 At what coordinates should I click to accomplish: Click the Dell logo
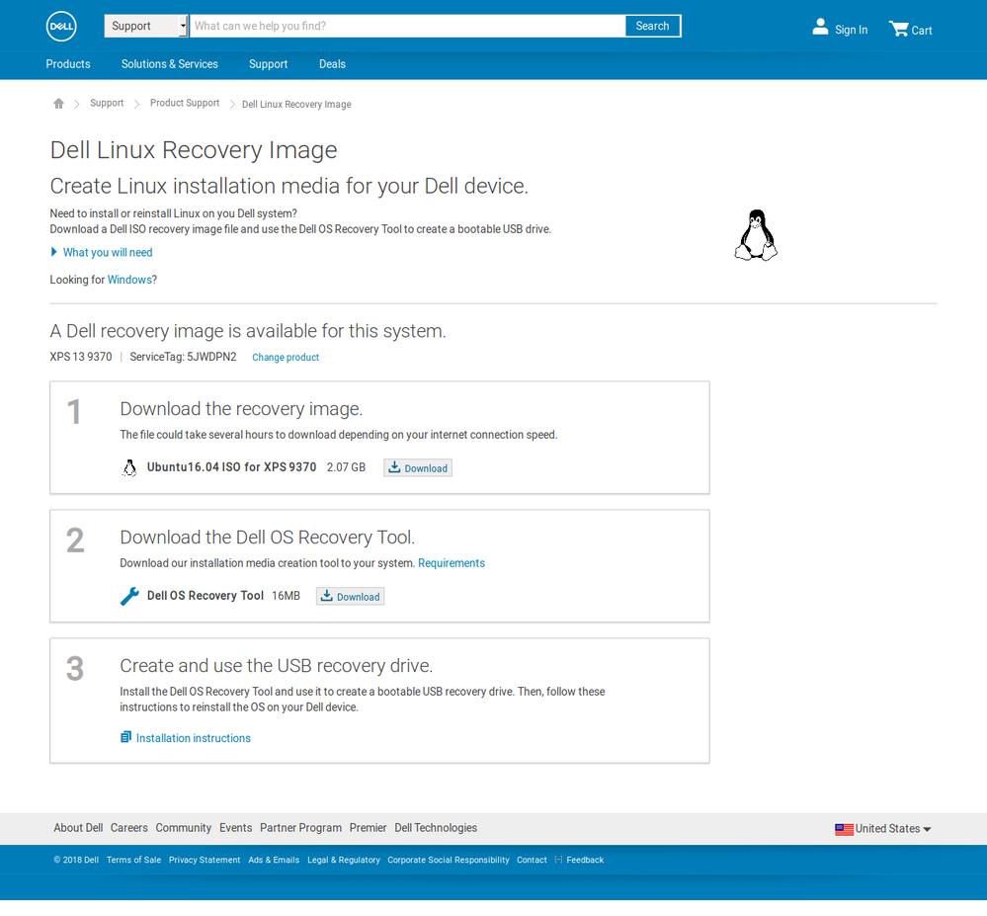point(60,26)
